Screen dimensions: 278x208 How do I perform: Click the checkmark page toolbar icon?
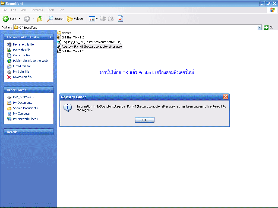[120, 19]
